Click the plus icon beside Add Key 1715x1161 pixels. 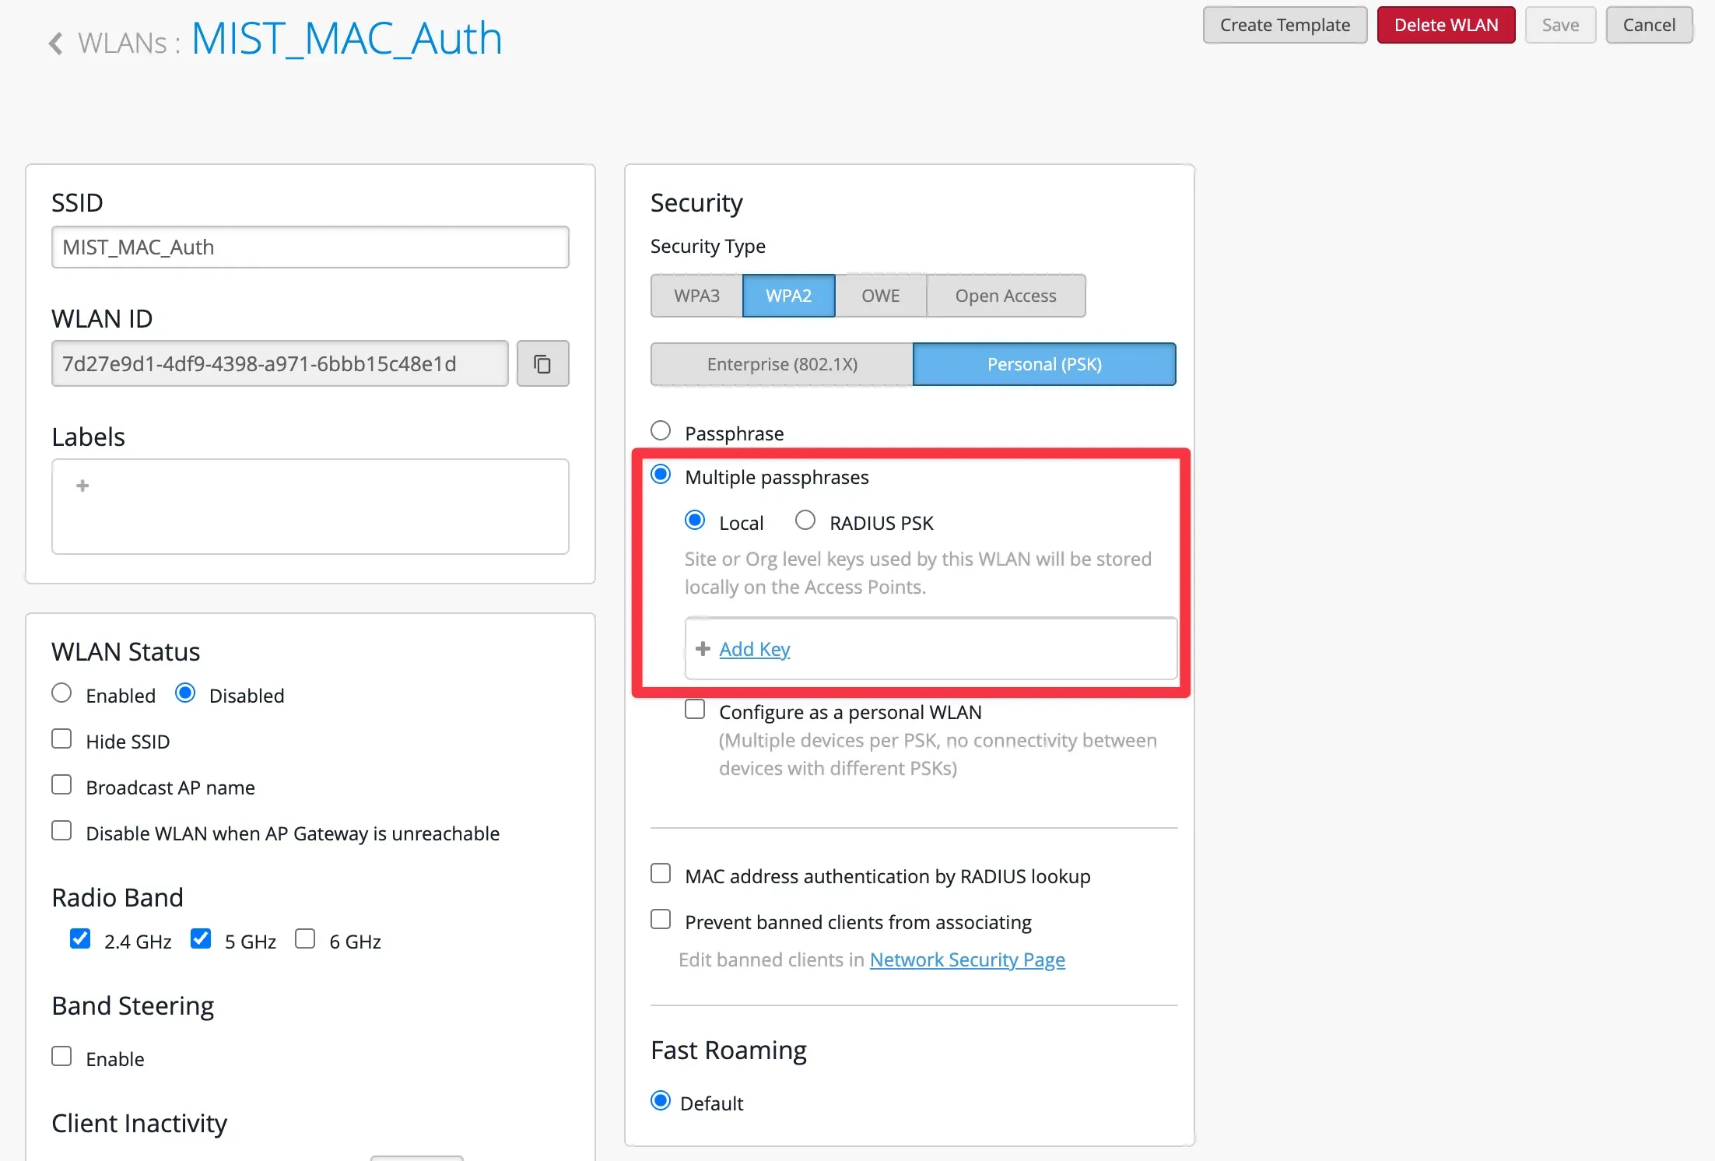click(x=703, y=649)
